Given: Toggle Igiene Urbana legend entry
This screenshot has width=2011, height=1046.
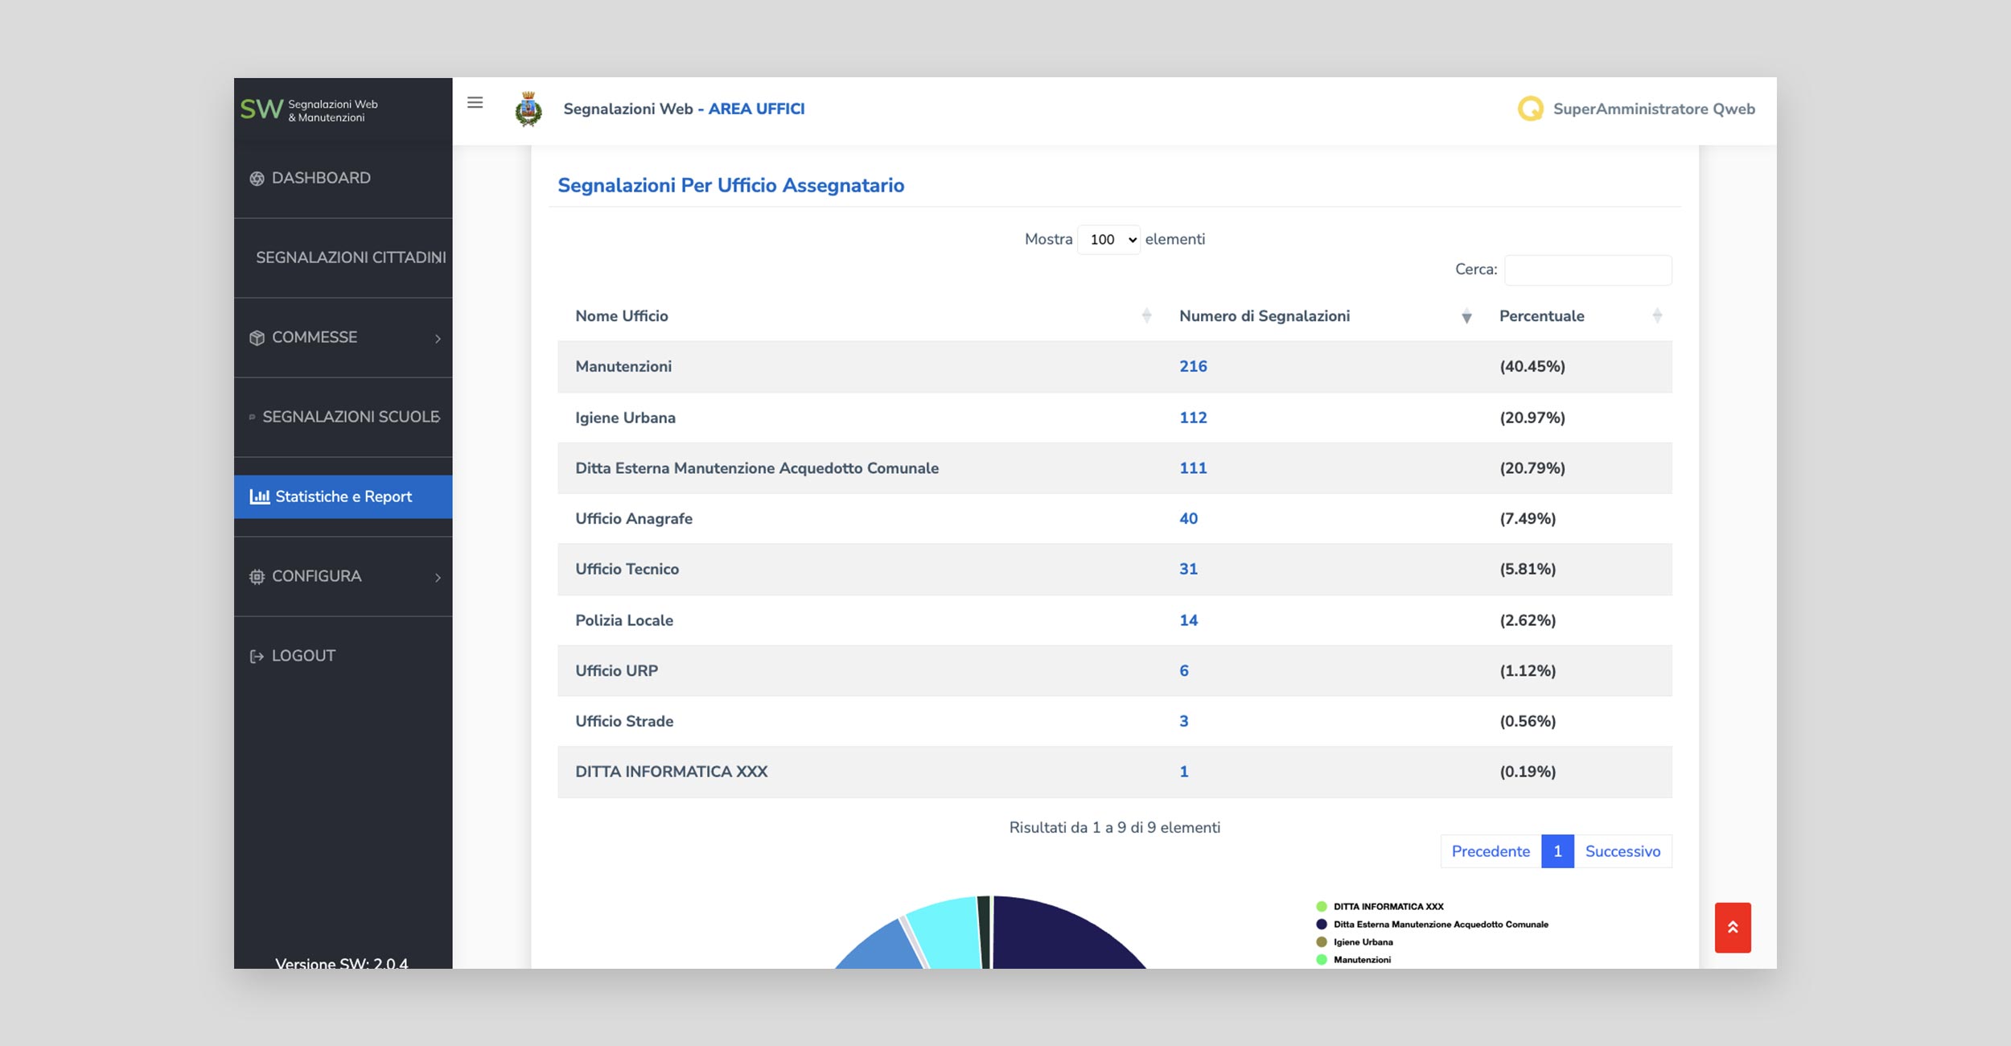Looking at the screenshot, I should point(1363,942).
